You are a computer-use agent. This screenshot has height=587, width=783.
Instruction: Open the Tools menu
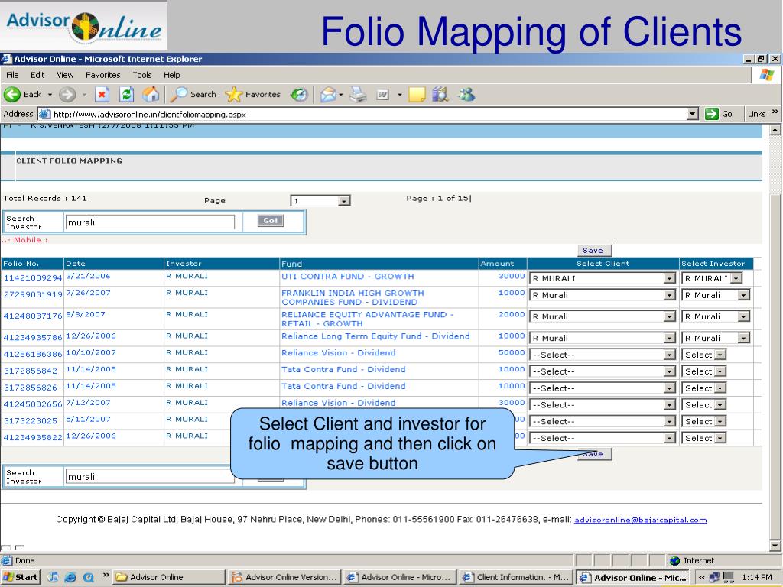tap(141, 75)
